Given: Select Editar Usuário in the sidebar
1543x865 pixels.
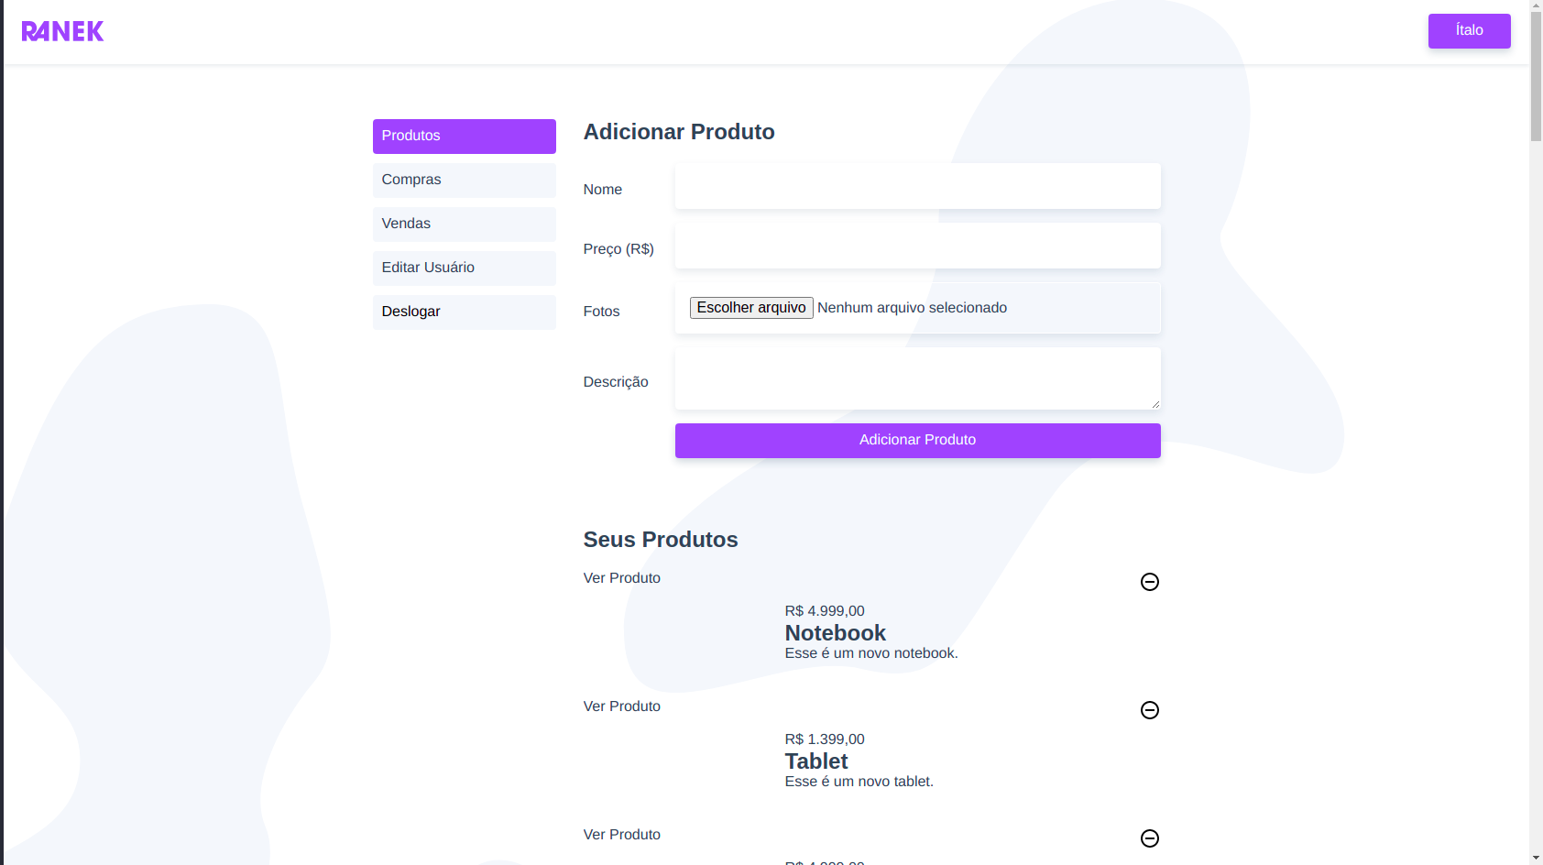Looking at the screenshot, I should point(465,268).
